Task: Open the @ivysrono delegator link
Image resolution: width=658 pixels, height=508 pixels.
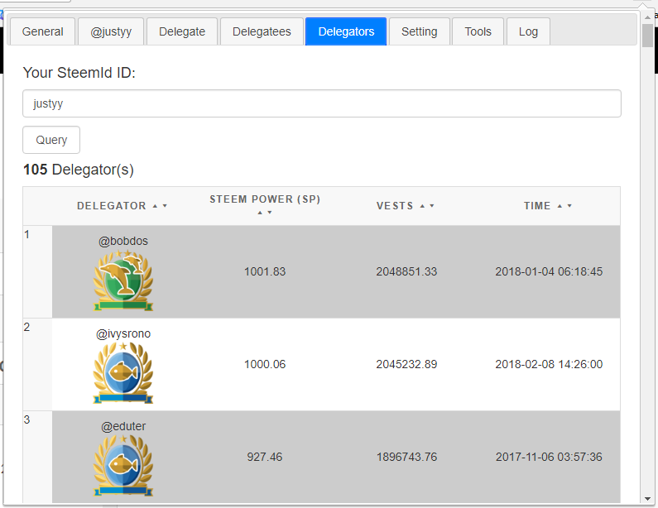Action: [123, 334]
